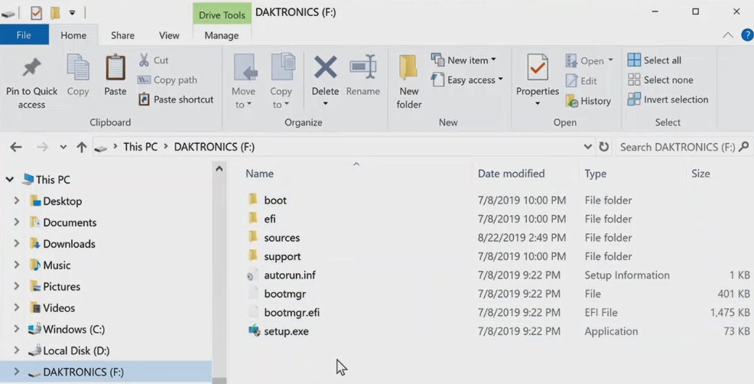Open the File menu tab
Screen dimensions: 754x384
24,35
